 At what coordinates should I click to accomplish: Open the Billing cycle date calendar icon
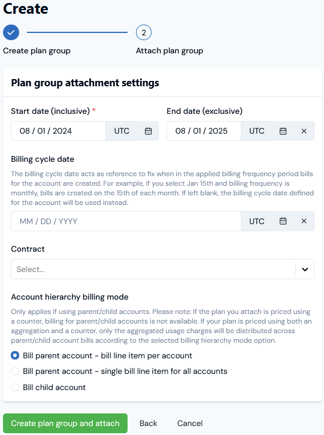point(283,221)
